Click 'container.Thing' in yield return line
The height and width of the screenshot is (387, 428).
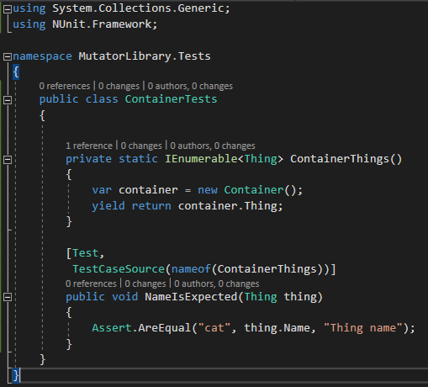[x=227, y=206]
